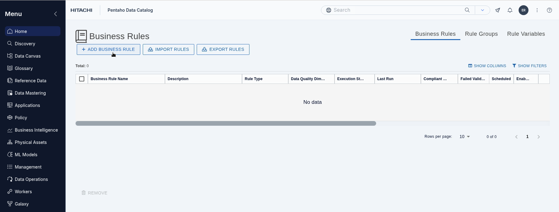The width and height of the screenshot is (559, 212).
Task: Open the vertical three-dot options menu
Action: pos(537,10)
